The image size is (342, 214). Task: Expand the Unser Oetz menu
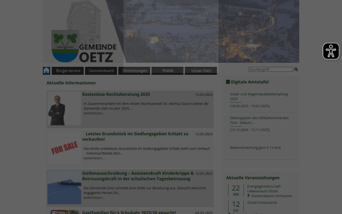tap(201, 71)
